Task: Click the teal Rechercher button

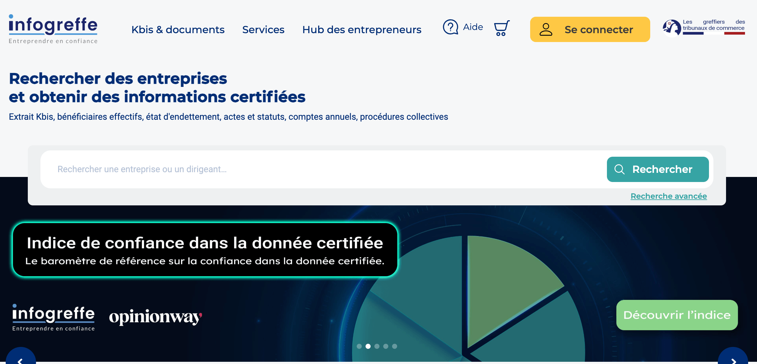Action: (658, 169)
